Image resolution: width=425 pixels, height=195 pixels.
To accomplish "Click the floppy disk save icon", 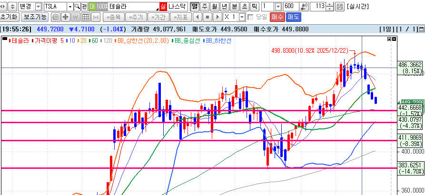I will click(x=339, y=6).
